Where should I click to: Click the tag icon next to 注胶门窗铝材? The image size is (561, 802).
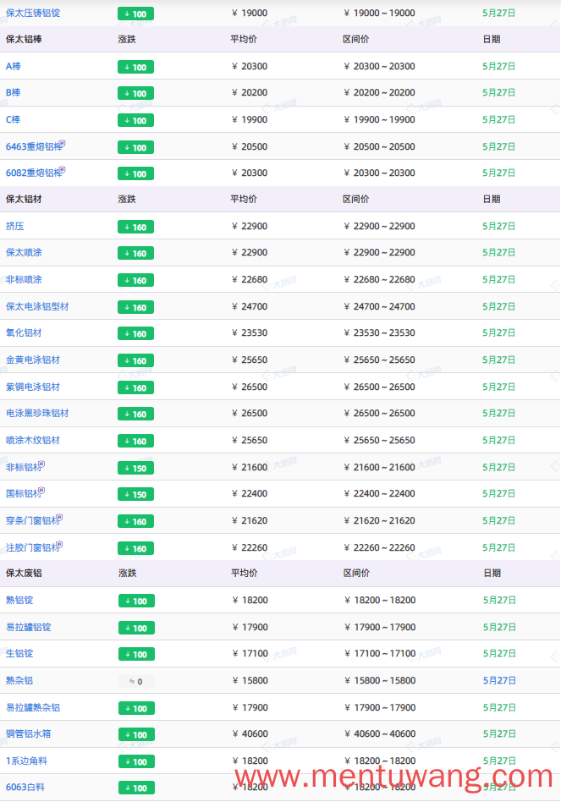click(59, 544)
